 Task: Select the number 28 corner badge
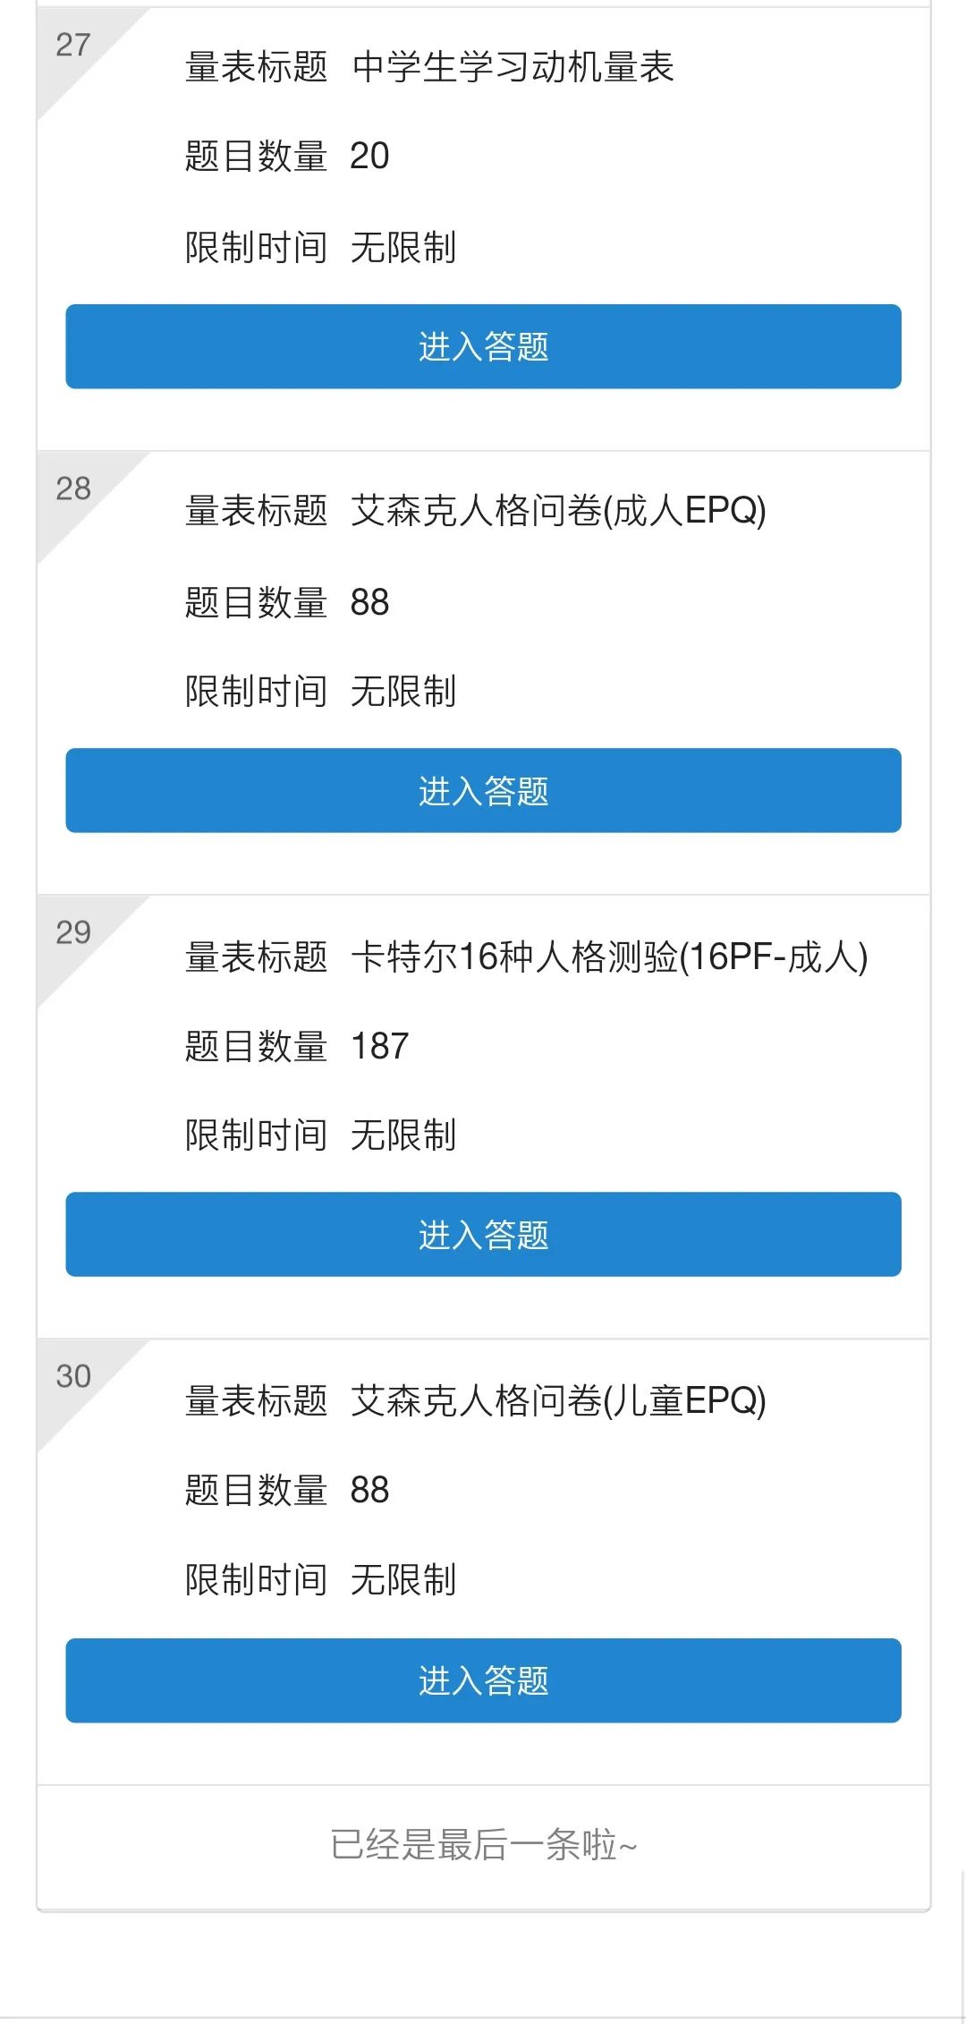coord(73,489)
